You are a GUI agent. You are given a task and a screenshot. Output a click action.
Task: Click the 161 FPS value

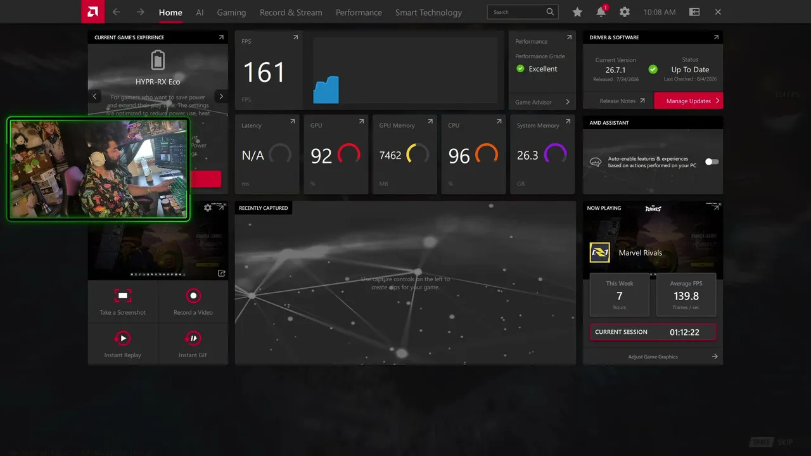click(x=264, y=72)
